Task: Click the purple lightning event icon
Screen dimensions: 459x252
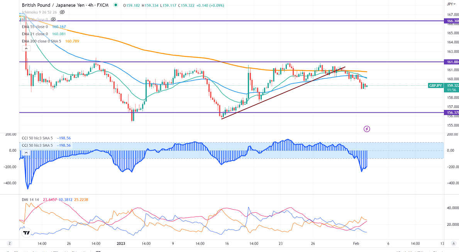Action: (367, 129)
